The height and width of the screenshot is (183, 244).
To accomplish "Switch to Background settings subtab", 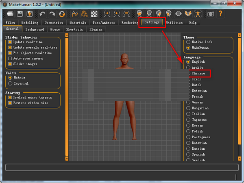I will pos(35,29).
